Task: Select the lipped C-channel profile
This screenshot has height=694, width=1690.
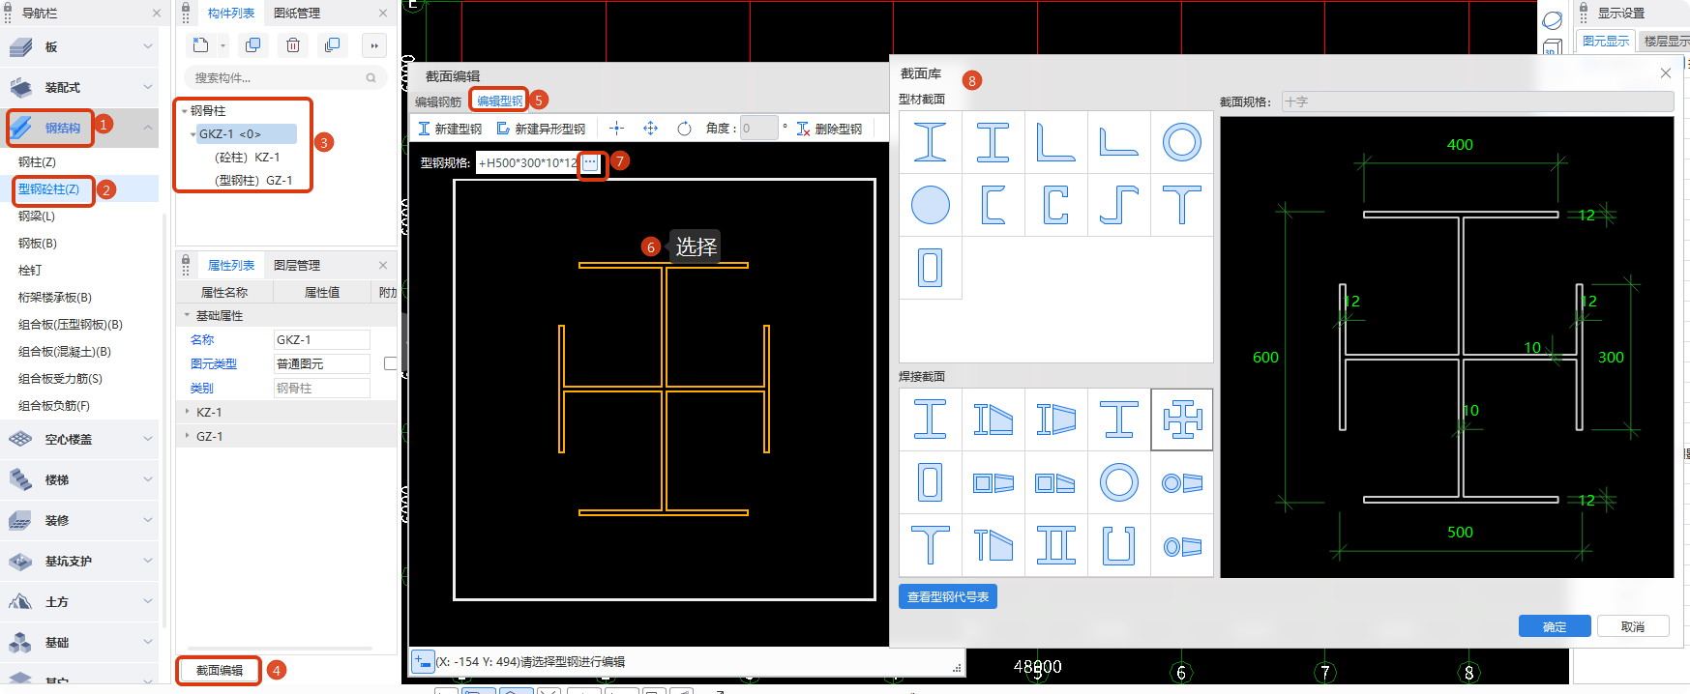Action: 1056,205
